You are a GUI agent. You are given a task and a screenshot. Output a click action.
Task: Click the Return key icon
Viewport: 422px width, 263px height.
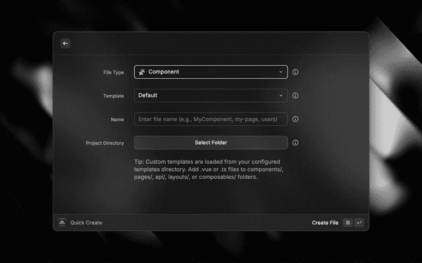click(x=359, y=223)
